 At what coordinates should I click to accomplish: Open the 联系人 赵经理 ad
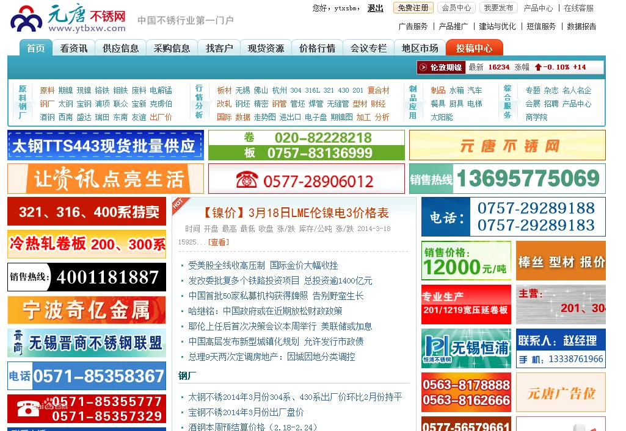[x=561, y=348]
